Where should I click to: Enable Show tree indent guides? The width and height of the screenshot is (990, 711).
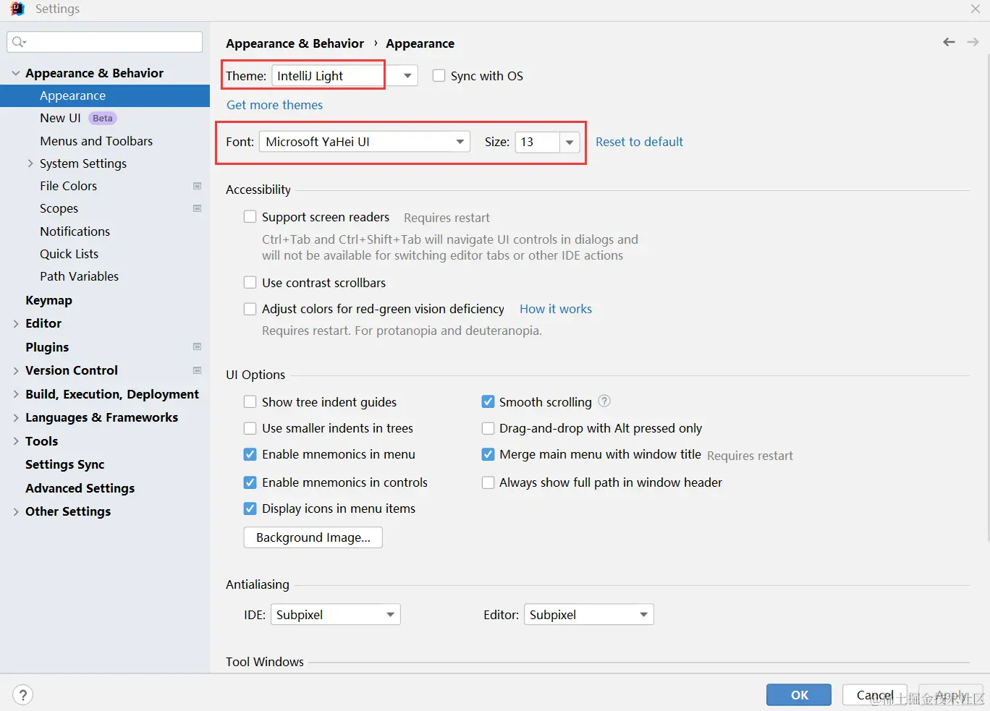250,401
